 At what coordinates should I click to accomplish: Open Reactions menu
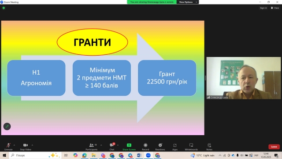click(160, 147)
